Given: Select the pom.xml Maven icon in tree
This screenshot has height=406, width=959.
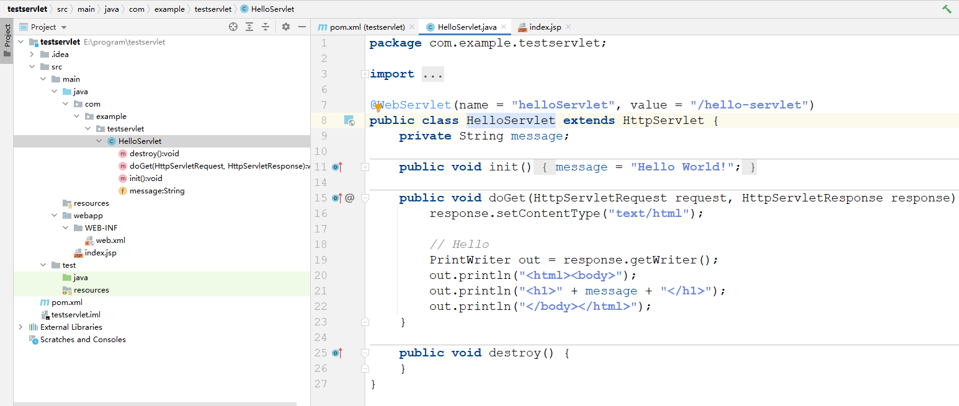Looking at the screenshot, I should [45, 302].
